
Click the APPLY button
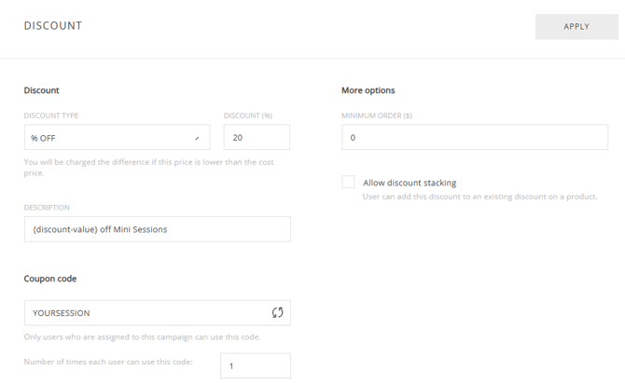[x=576, y=26]
